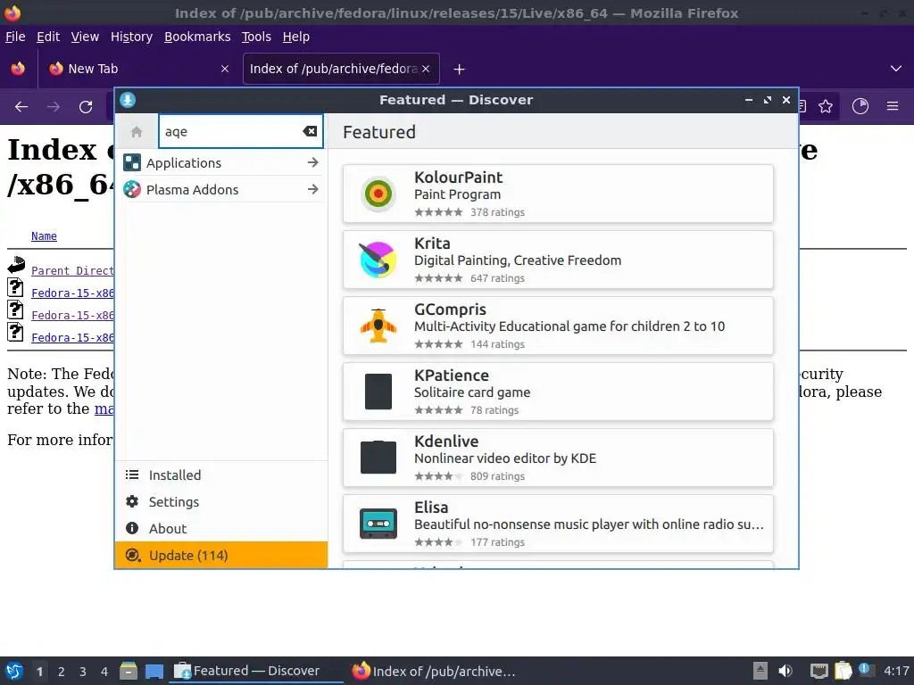Open the start menu launcher
This screenshot has height=685, width=914.
14,671
